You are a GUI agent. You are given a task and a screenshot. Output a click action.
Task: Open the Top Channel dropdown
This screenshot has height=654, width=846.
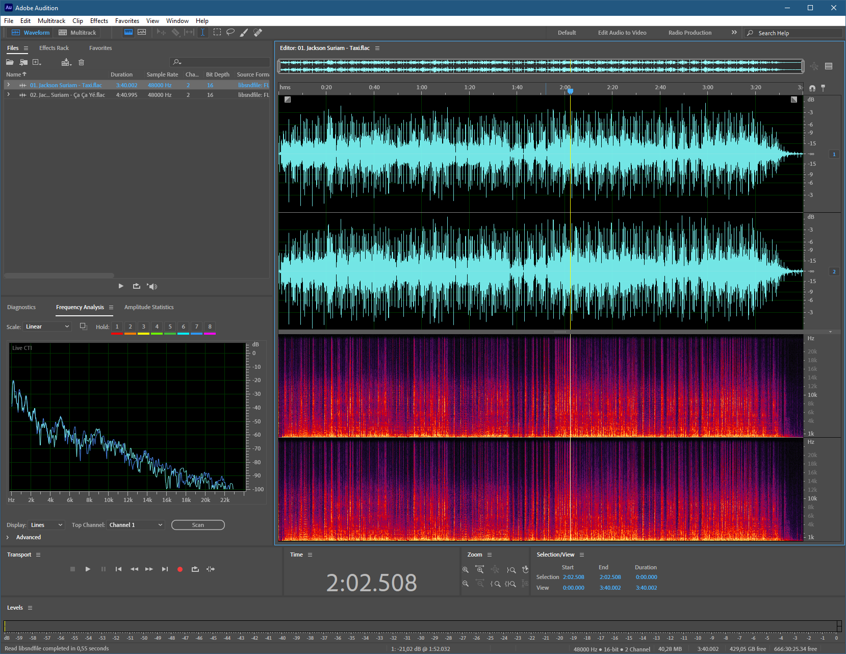(136, 525)
